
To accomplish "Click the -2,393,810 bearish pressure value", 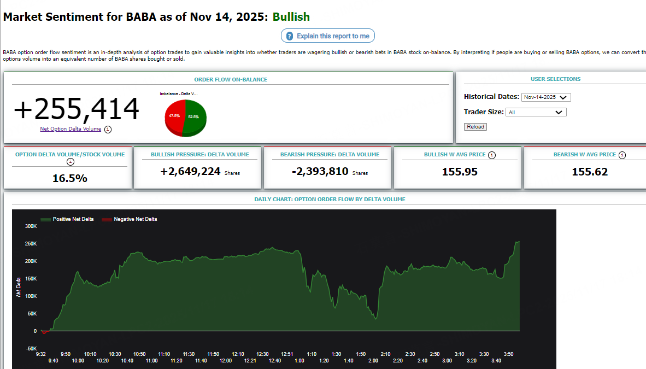I will [320, 172].
